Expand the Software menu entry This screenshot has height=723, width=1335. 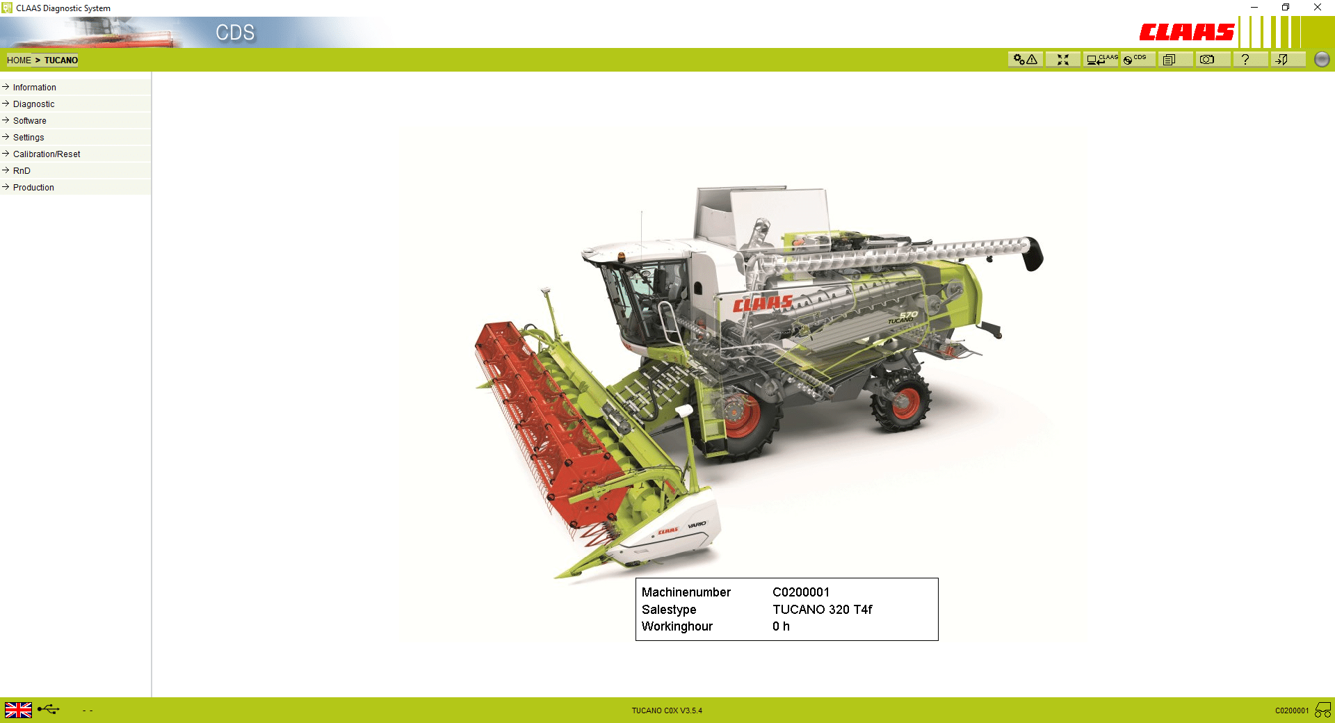pyautogui.click(x=29, y=121)
